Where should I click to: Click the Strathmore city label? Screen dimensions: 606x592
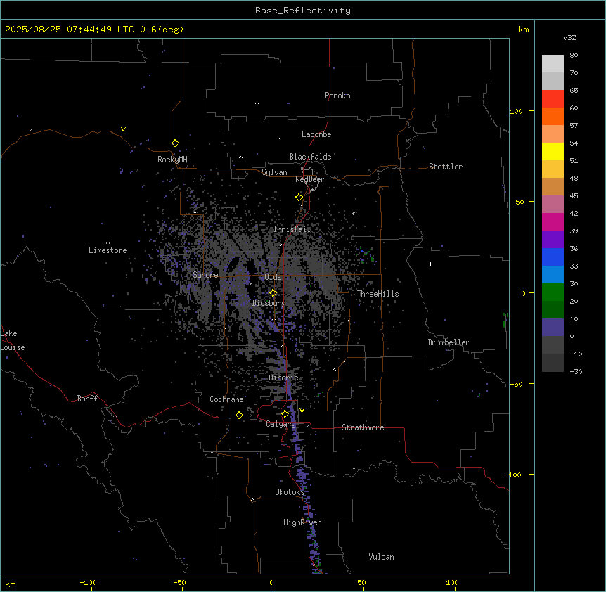click(x=363, y=427)
